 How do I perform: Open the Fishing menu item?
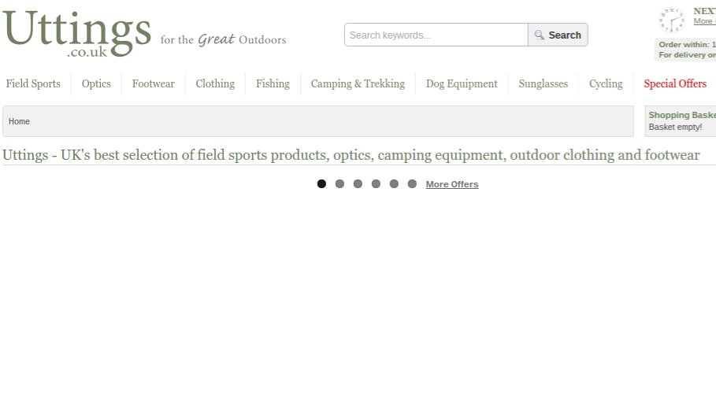pyautogui.click(x=273, y=83)
